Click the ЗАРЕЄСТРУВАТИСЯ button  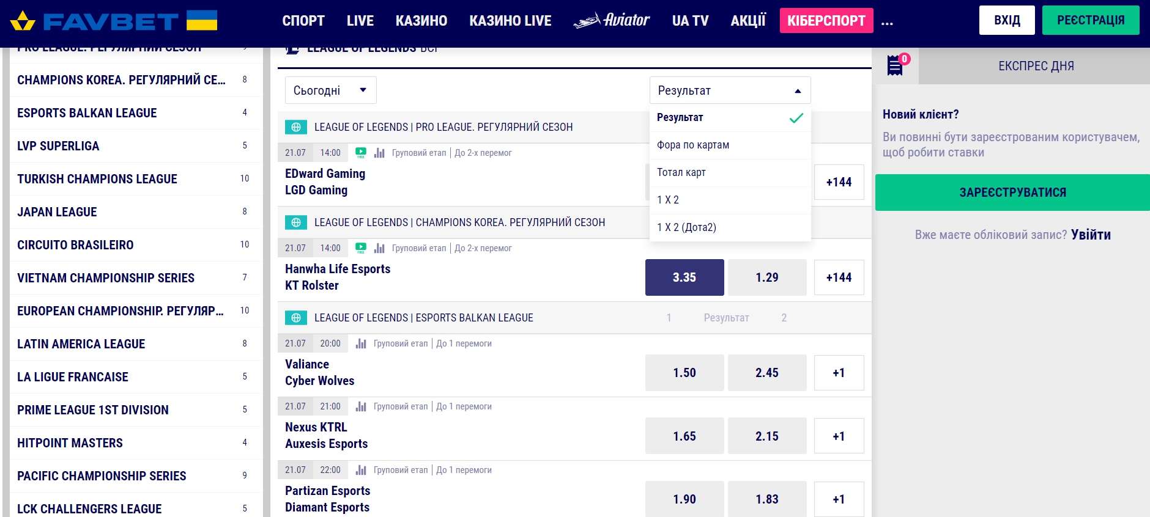point(1012,193)
